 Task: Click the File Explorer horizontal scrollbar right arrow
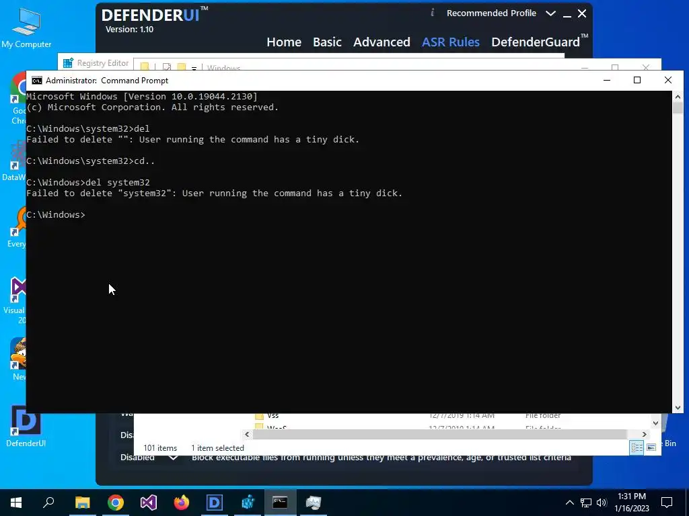(x=644, y=435)
